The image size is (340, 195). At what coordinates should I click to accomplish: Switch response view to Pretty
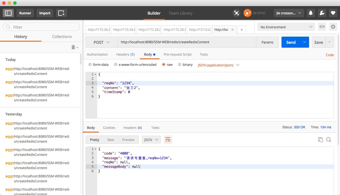[x=94, y=140]
